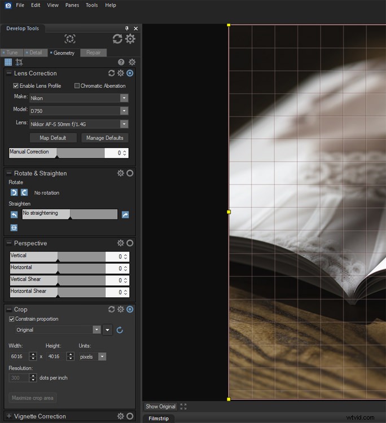Open Perspective gear options

[121, 243]
